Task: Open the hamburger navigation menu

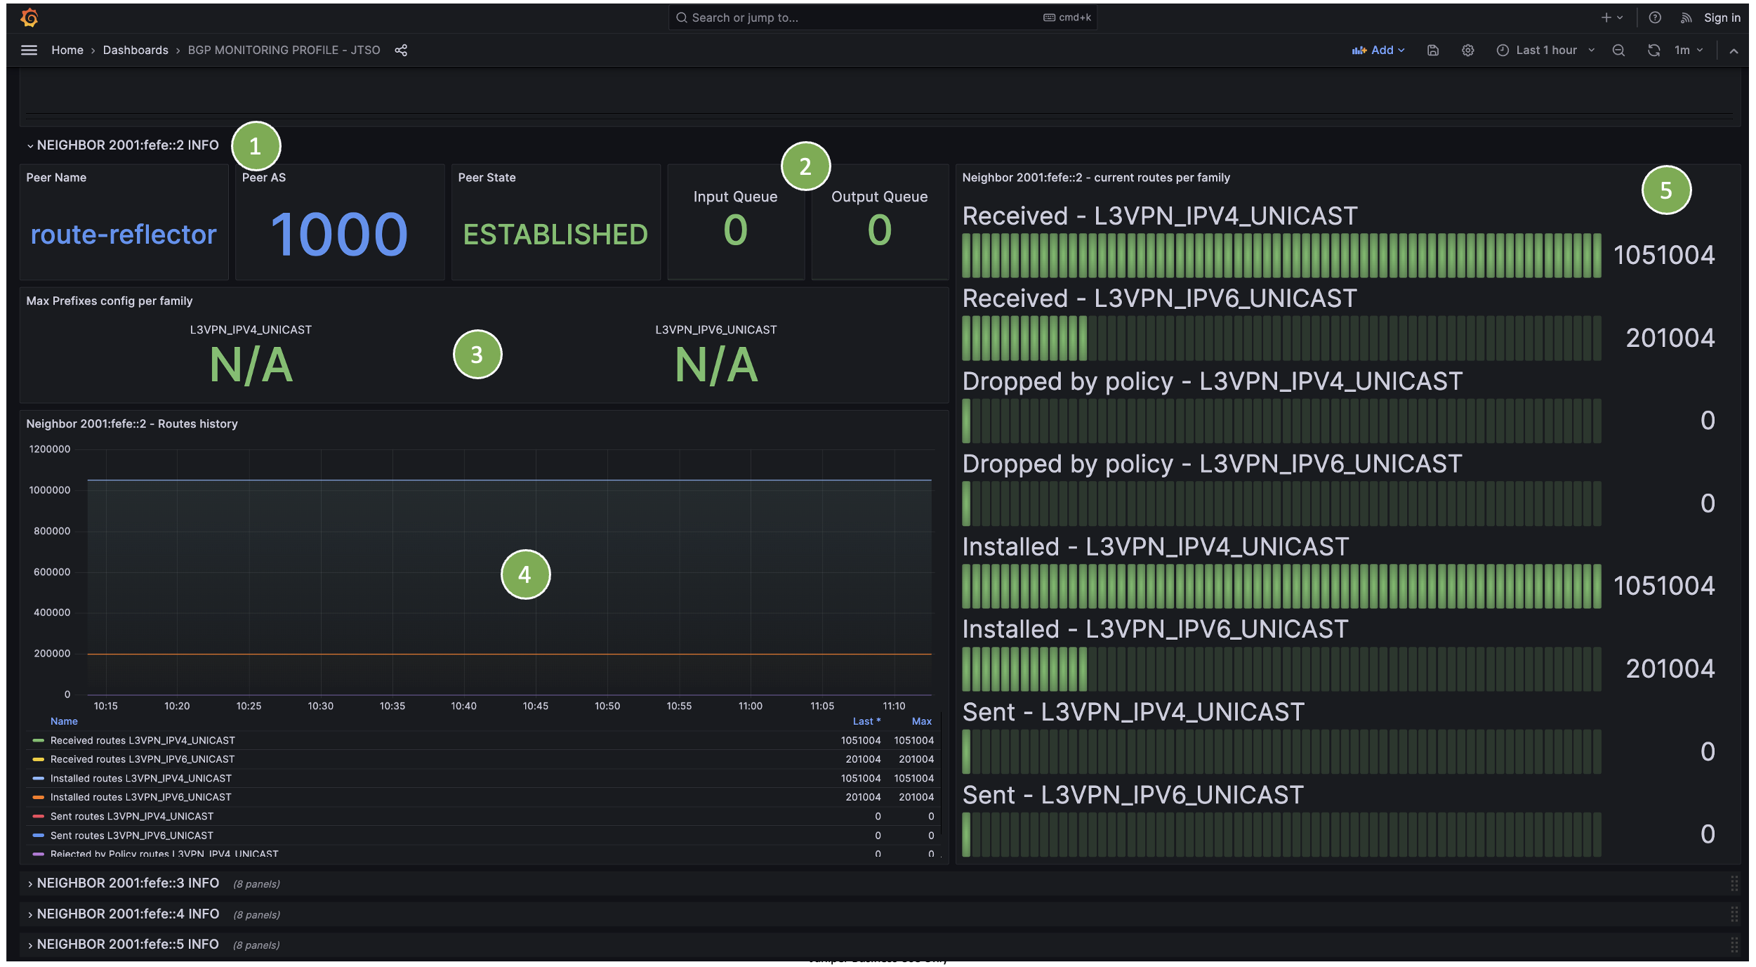Action: [x=29, y=50]
